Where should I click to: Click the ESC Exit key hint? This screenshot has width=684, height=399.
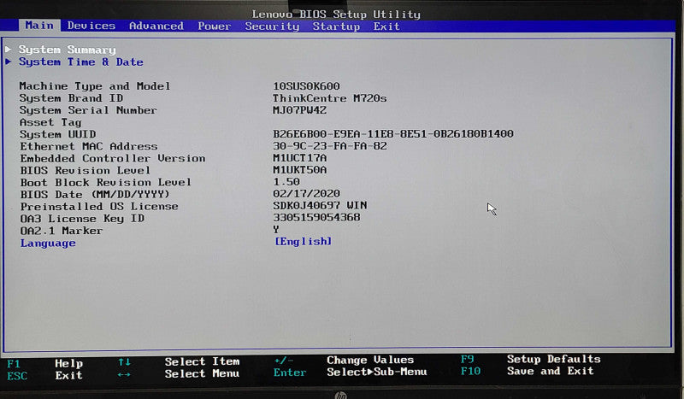[45, 375]
